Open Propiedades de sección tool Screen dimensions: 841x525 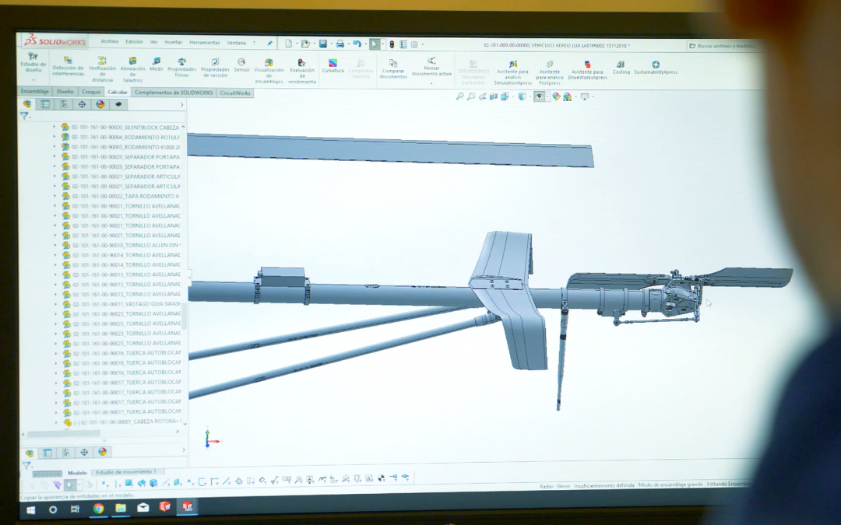coord(215,68)
